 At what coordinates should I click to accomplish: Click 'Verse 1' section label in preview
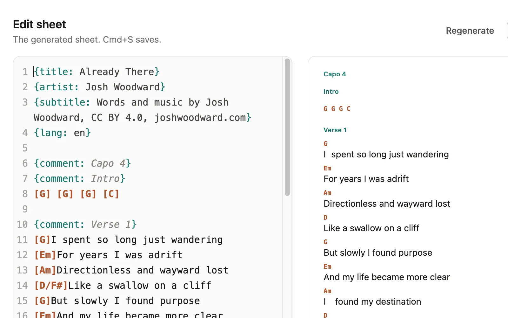[335, 130]
